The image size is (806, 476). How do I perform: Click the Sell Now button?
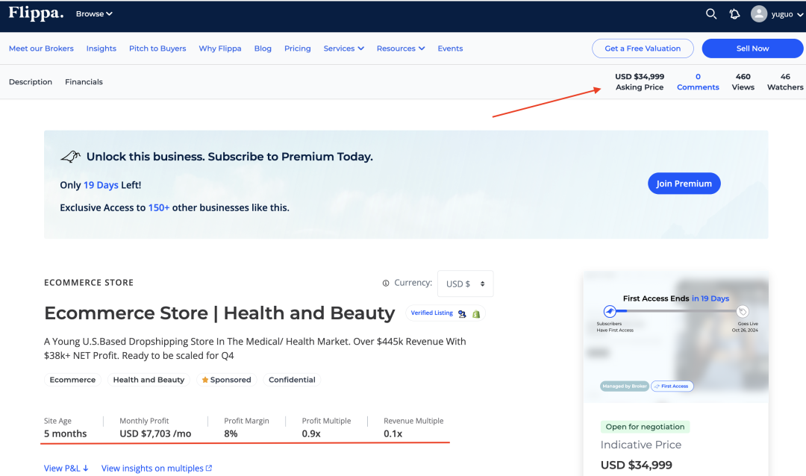click(752, 48)
